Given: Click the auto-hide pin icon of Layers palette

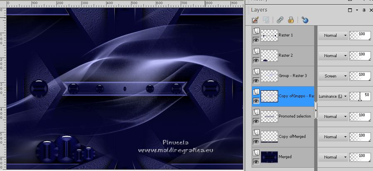Looking at the screenshot, I should tap(364, 10).
